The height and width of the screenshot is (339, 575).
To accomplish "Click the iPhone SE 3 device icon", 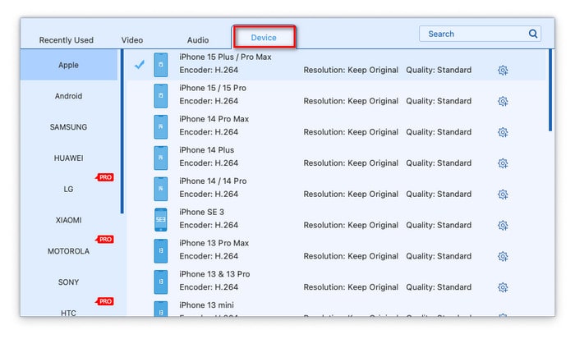I will click(160, 220).
